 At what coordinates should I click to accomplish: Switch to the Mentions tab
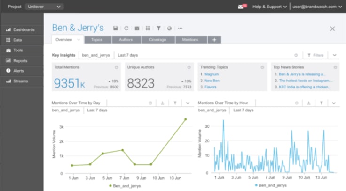(190, 40)
